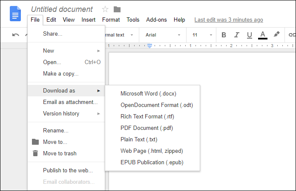Choose Microsoft Word (.docx) download
The image size is (296, 191).
[148, 94]
